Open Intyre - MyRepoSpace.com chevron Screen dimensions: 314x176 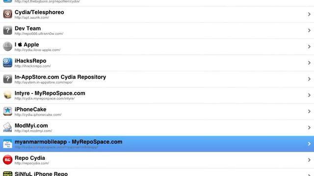(x=309, y=95)
